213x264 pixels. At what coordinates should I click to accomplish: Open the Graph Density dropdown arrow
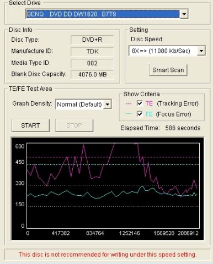[108, 105]
